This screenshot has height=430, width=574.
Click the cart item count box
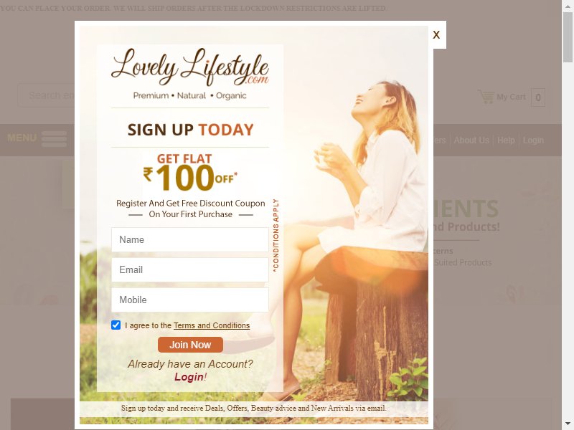pyautogui.click(x=537, y=97)
